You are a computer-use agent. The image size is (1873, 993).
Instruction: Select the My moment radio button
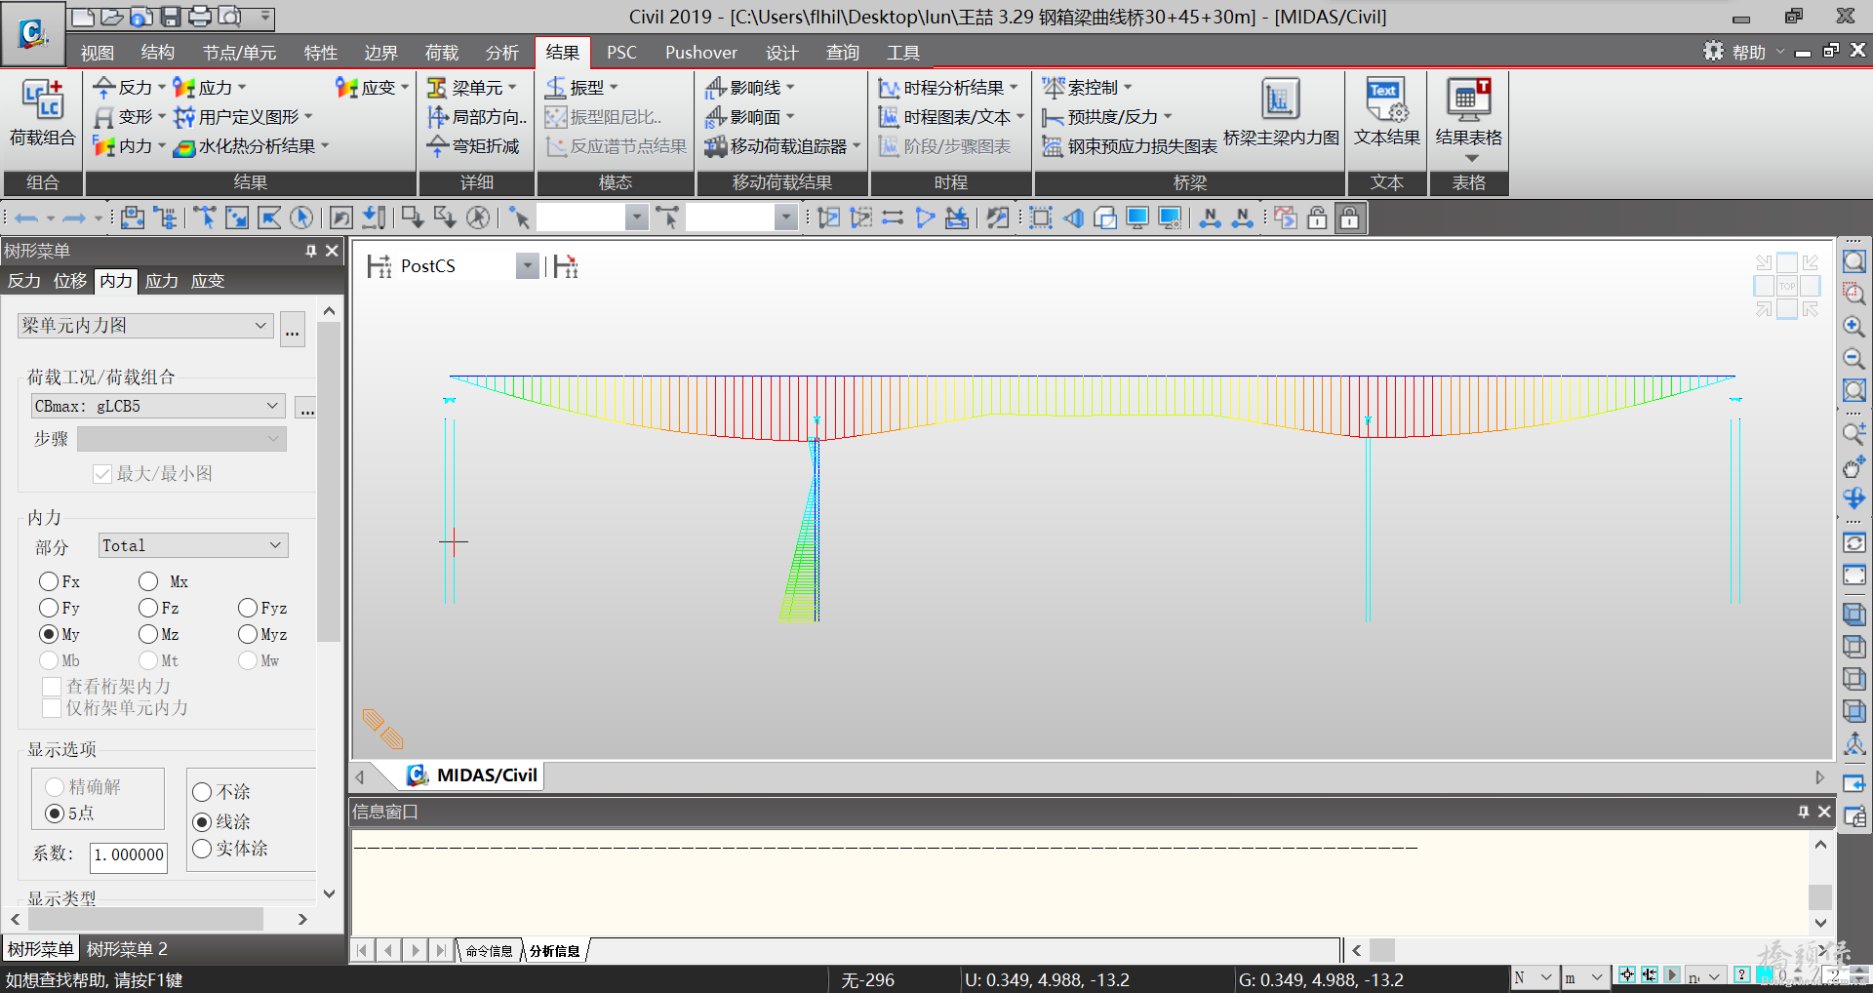point(49,634)
